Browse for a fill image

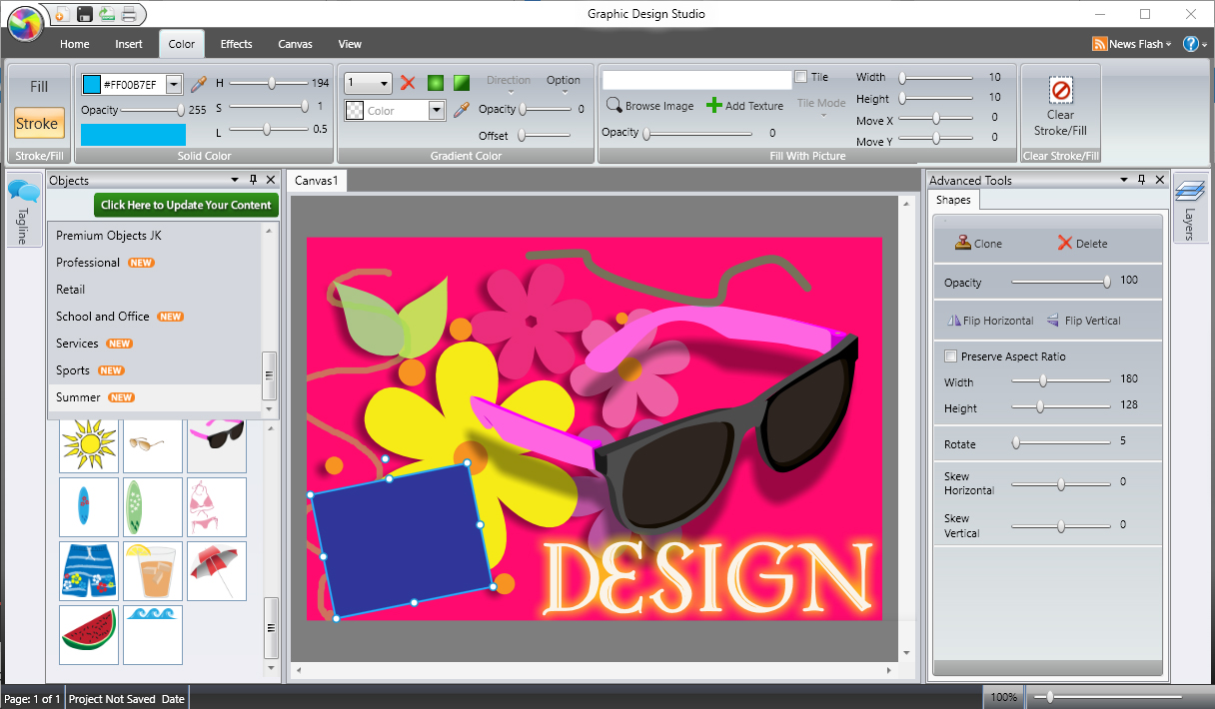coord(649,106)
